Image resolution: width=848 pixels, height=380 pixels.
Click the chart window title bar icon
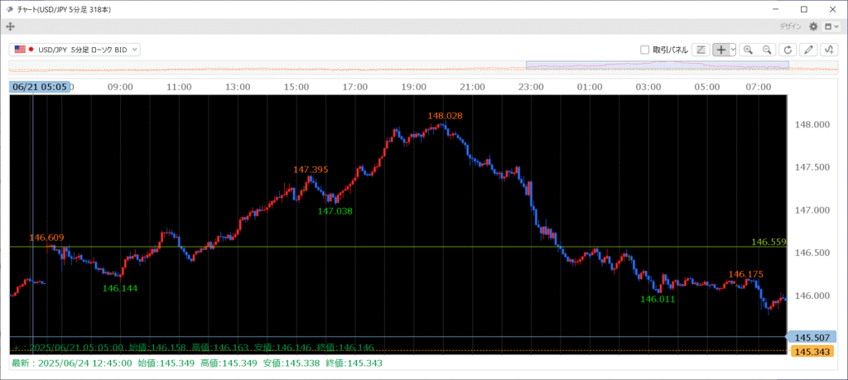[10, 10]
